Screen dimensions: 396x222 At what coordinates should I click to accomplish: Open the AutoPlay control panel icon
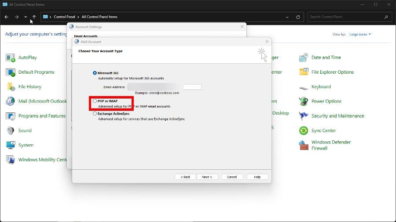(x=11, y=57)
